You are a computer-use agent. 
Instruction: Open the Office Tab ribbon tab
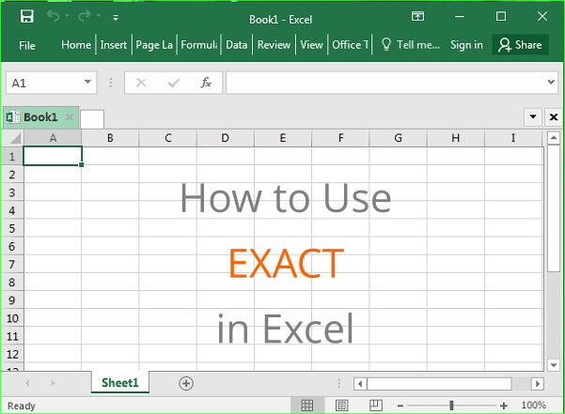(x=351, y=45)
